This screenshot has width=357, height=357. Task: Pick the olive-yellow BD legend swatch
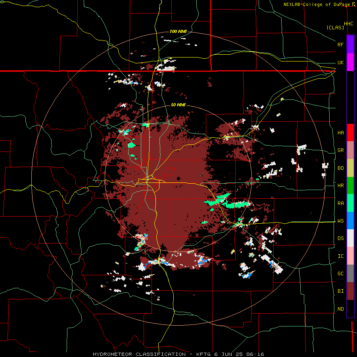(x=350, y=168)
